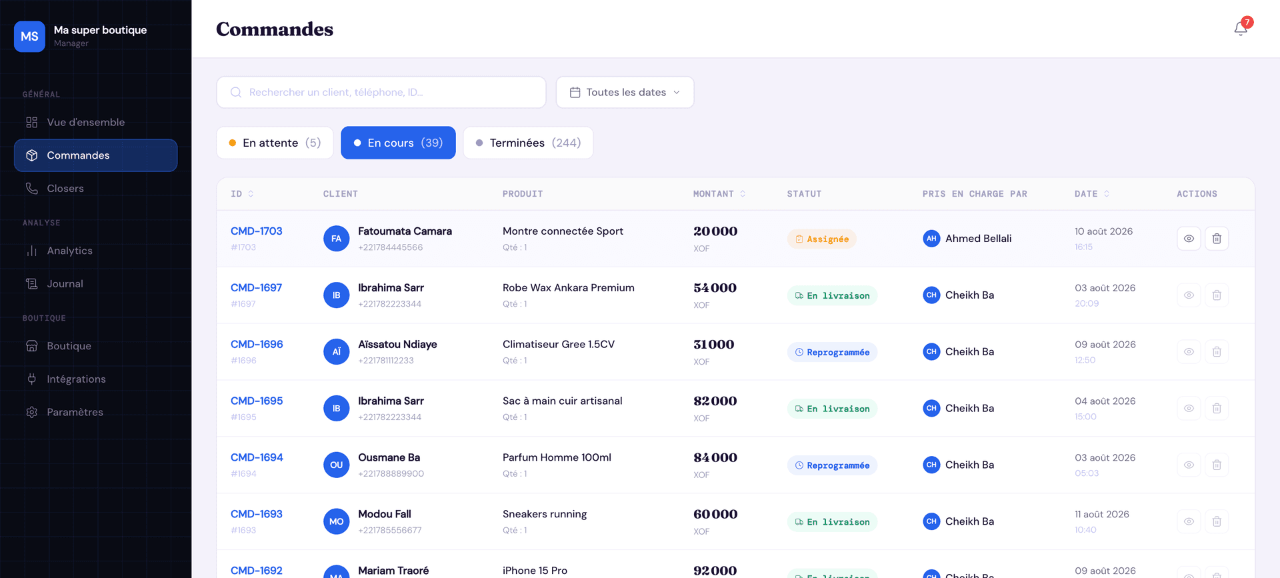Click client name Mariam Traoré
Image resolution: width=1280 pixels, height=578 pixels.
point(393,571)
